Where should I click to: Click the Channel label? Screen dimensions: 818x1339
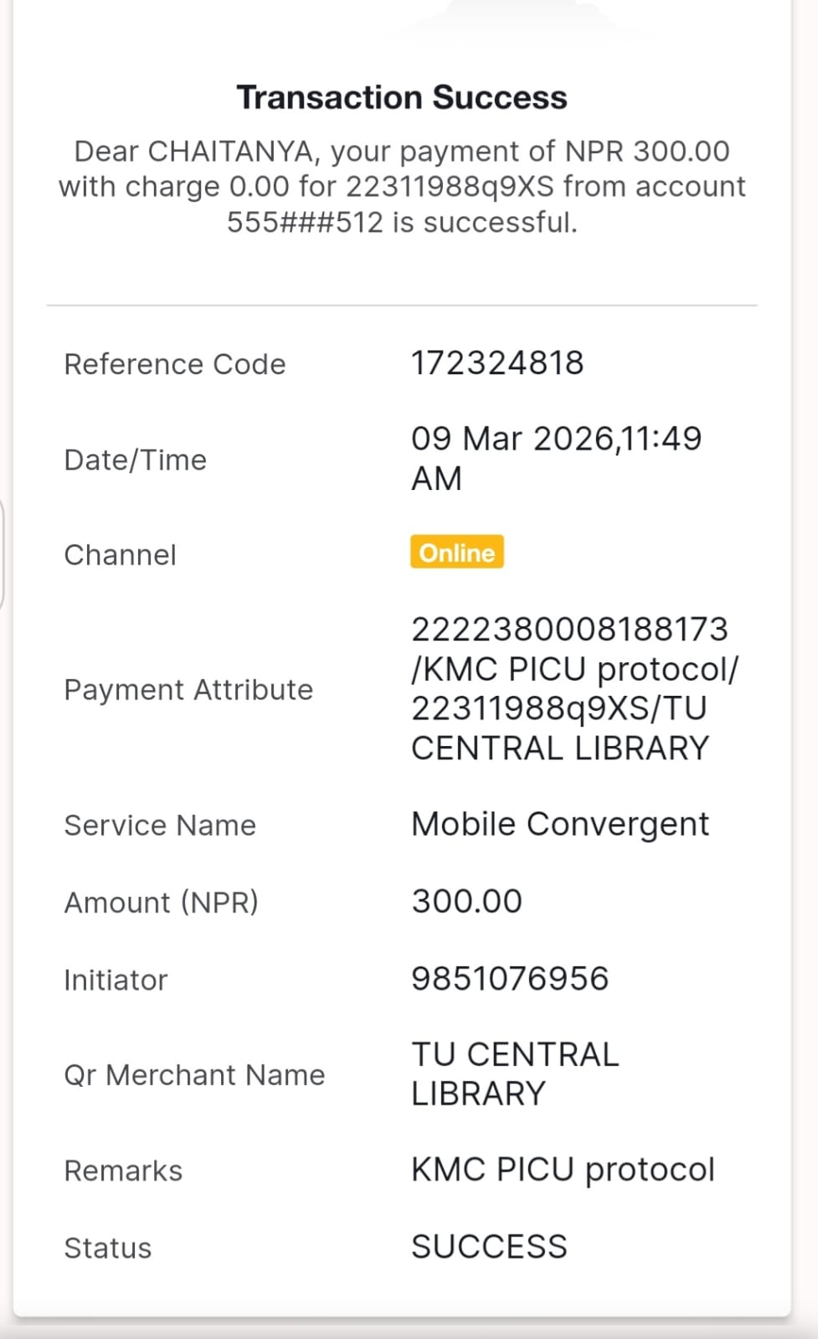(x=120, y=555)
